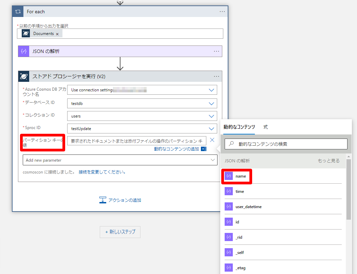Click the アクションの追加 link

(125, 200)
